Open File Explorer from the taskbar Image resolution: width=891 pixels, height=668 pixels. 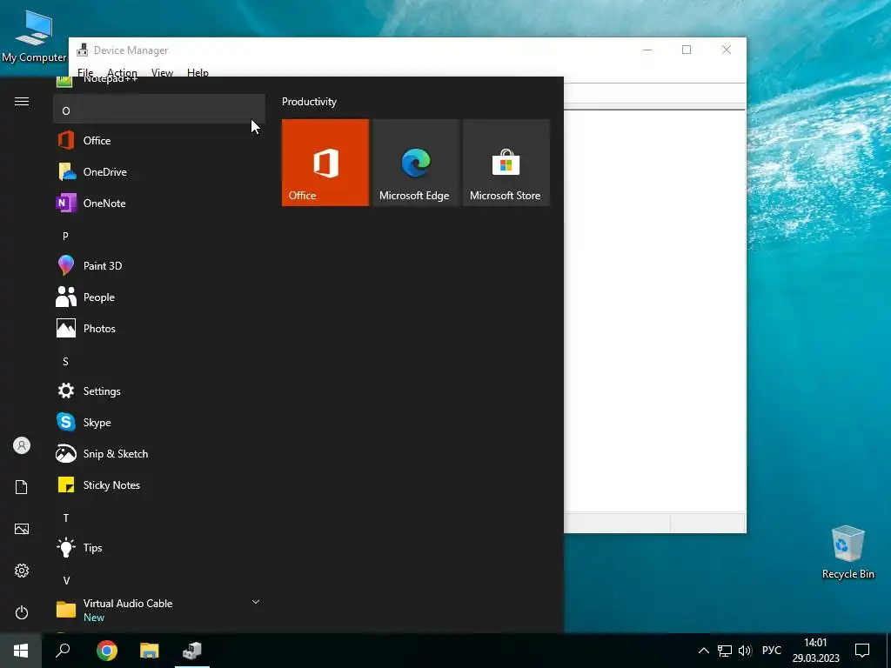150,651
